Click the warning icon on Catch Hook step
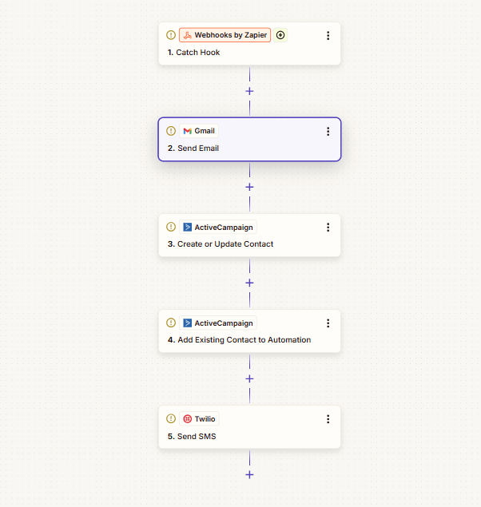Screen dimensions: 481x507 [x=170, y=35]
